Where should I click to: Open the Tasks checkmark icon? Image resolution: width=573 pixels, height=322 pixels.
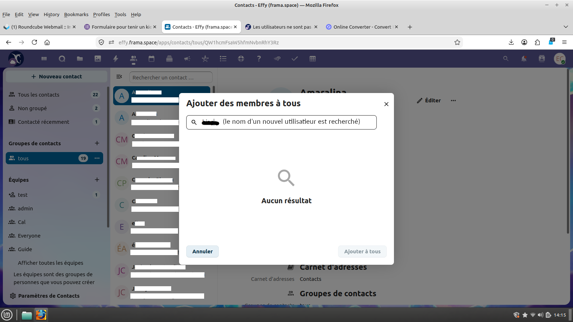click(295, 59)
